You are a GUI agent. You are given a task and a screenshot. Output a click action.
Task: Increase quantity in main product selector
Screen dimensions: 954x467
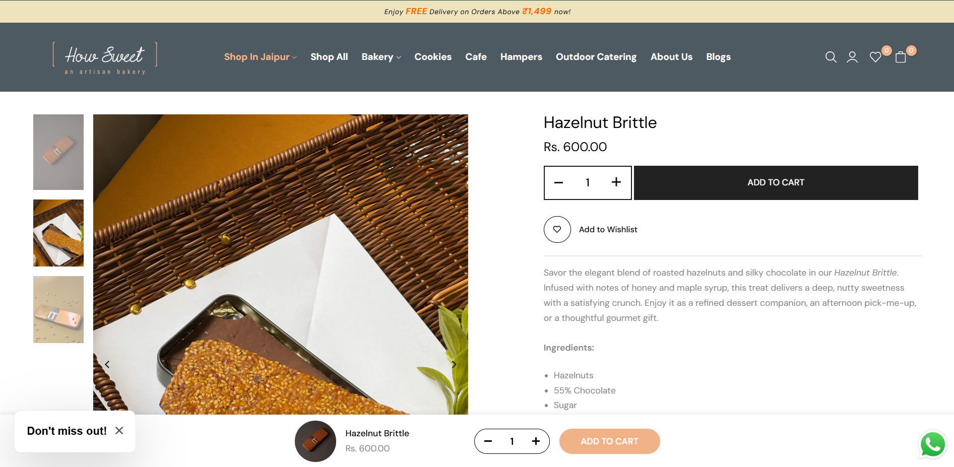(x=616, y=182)
